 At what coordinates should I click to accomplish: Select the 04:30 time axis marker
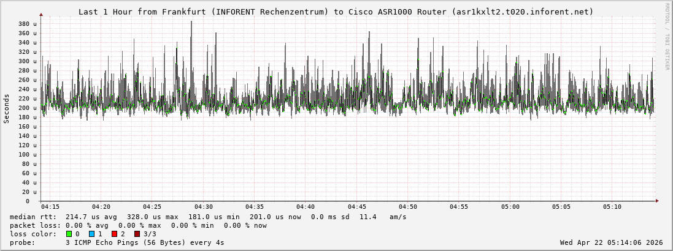(204, 207)
